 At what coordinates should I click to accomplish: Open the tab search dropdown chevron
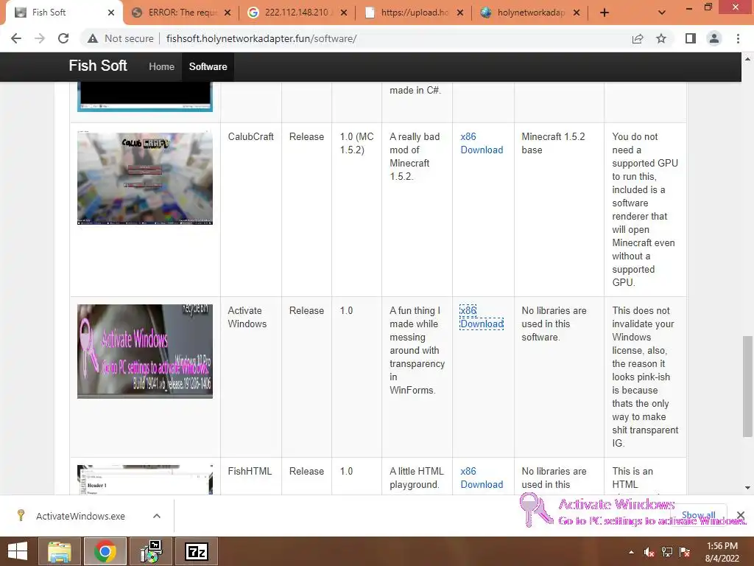(x=662, y=13)
